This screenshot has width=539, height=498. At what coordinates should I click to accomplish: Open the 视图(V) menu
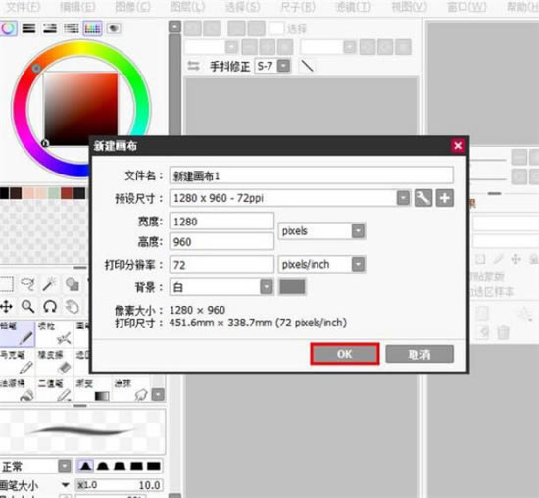[409, 7]
